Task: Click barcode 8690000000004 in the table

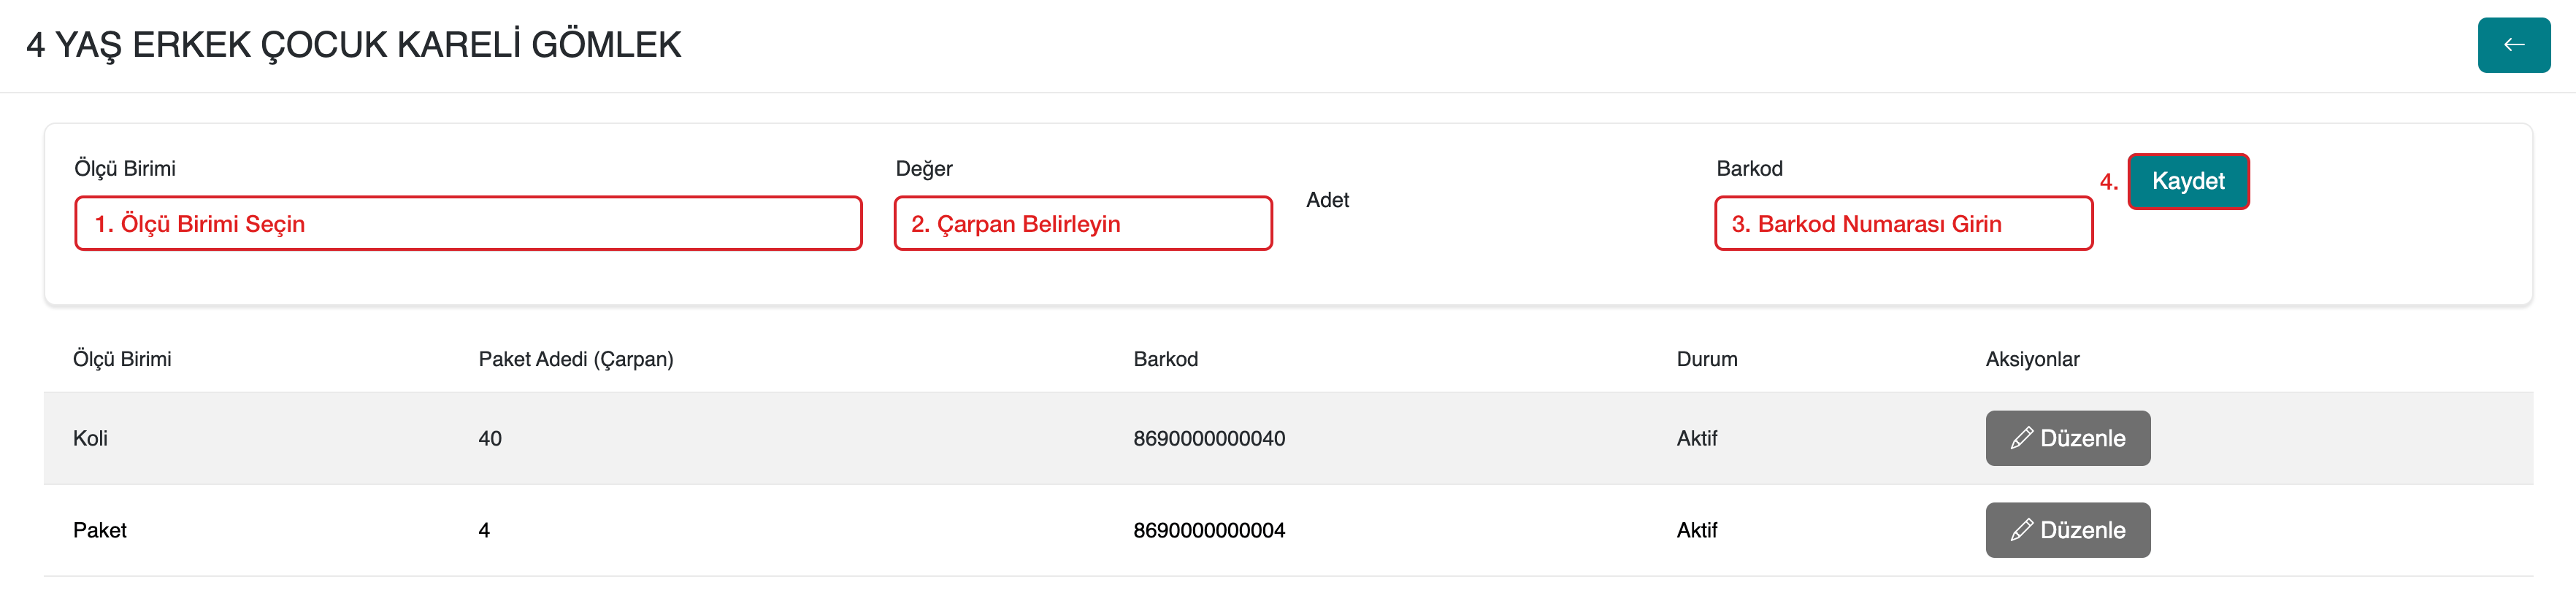Action: [1208, 530]
